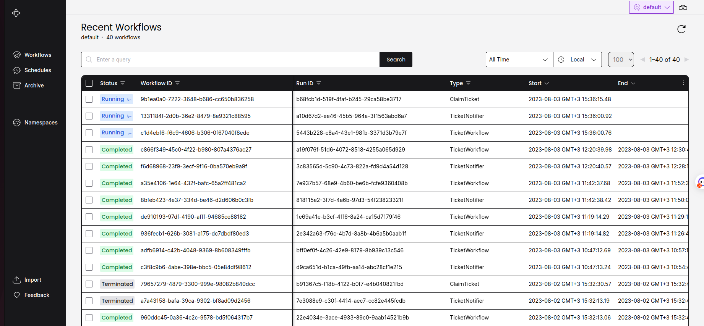Focus the Enter a query field
This screenshot has height=326, width=704.
coord(230,60)
